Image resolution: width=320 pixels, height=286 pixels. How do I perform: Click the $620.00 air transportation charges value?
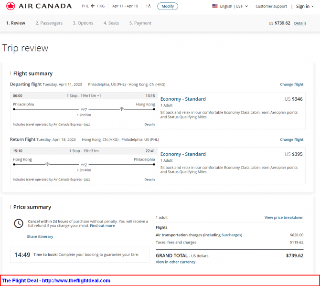pyautogui.click(x=297, y=235)
